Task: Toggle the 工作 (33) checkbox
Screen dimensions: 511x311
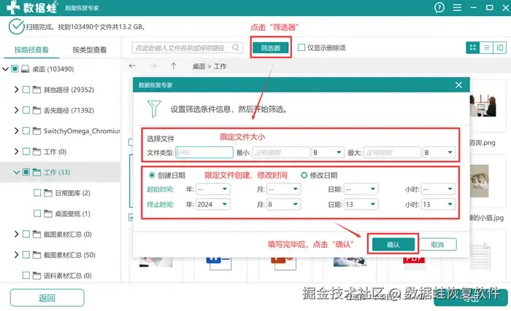Action: coord(26,172)
